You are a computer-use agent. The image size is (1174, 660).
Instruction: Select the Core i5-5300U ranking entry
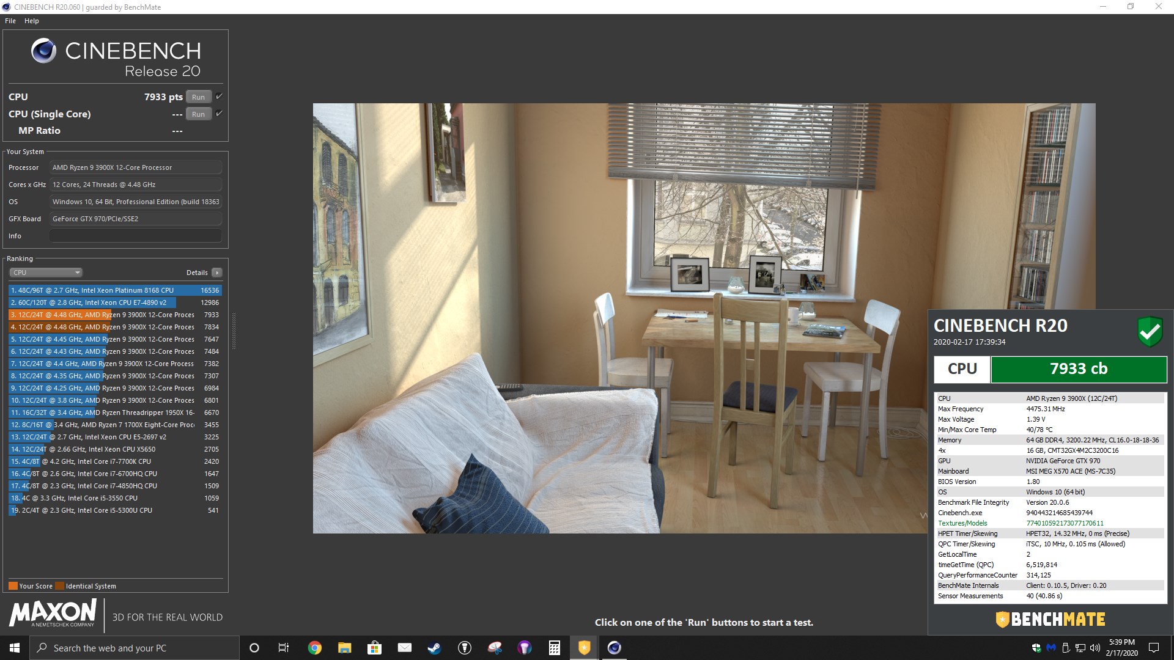coord(115,510)
